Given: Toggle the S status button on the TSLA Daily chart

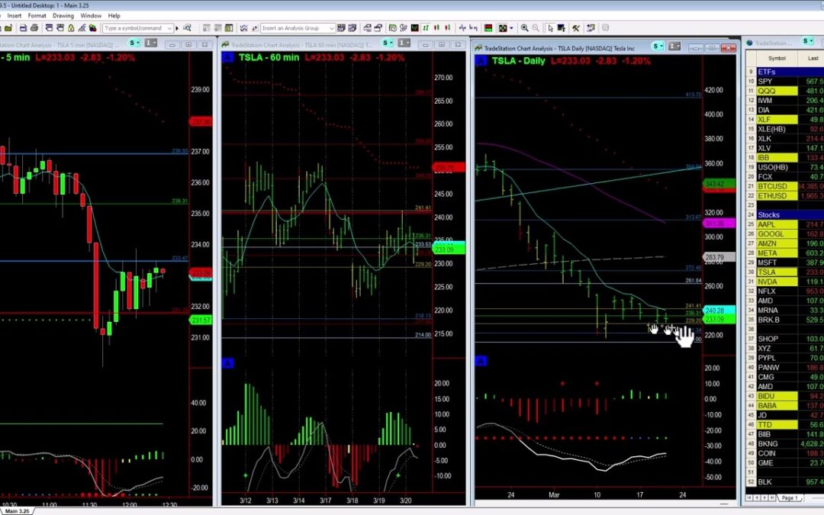Looking at the screenshot, I should click(x=655, y=47).
